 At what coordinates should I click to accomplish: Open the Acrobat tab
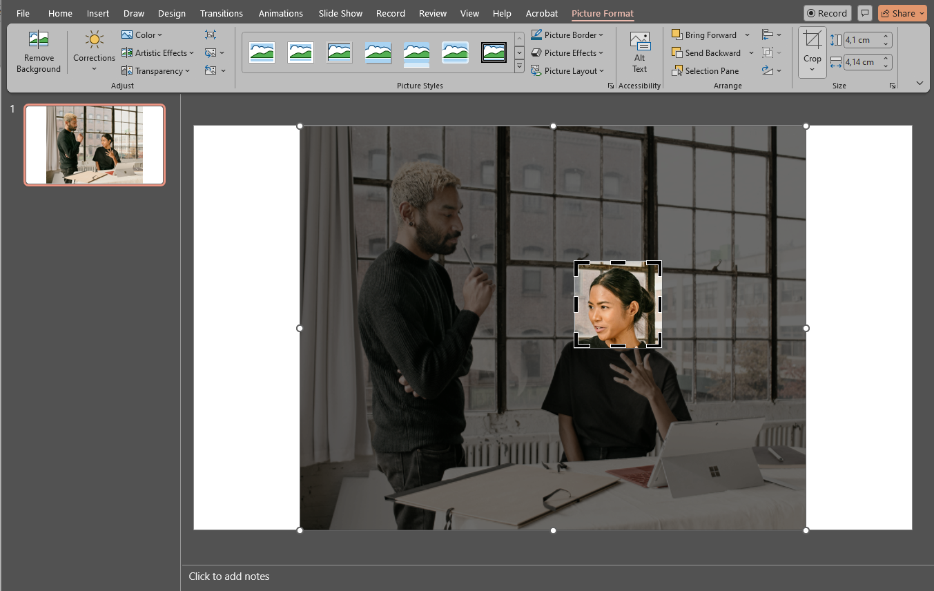(x=542, y=13)
